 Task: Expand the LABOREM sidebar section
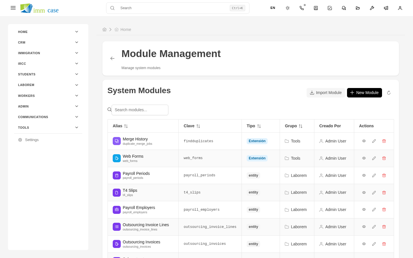pyautogui.click(x=48, y=85)
